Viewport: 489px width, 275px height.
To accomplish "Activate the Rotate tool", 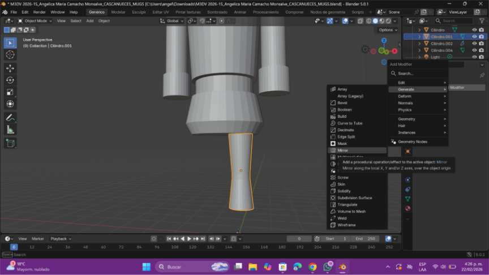I will click(x=10, y=80).
